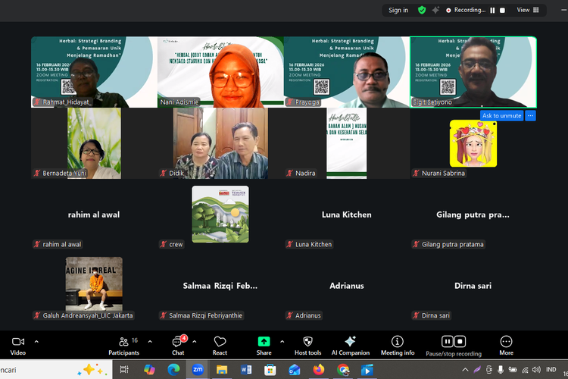Open more options on Sigit Setiyono's tile

(530, 116)
